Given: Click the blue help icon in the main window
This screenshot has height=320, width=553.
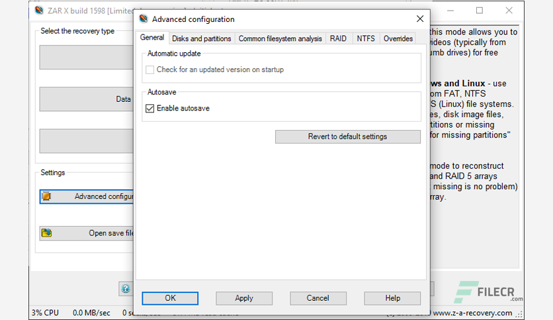Looking at the screenshot, I should click(x=126, y=289).
